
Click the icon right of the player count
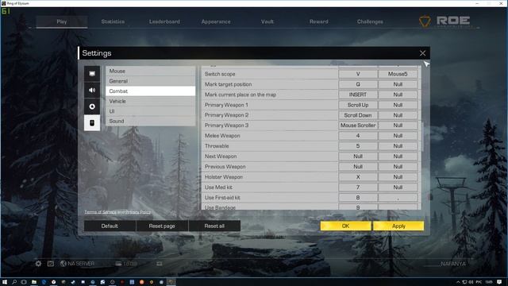pos(159,264)
